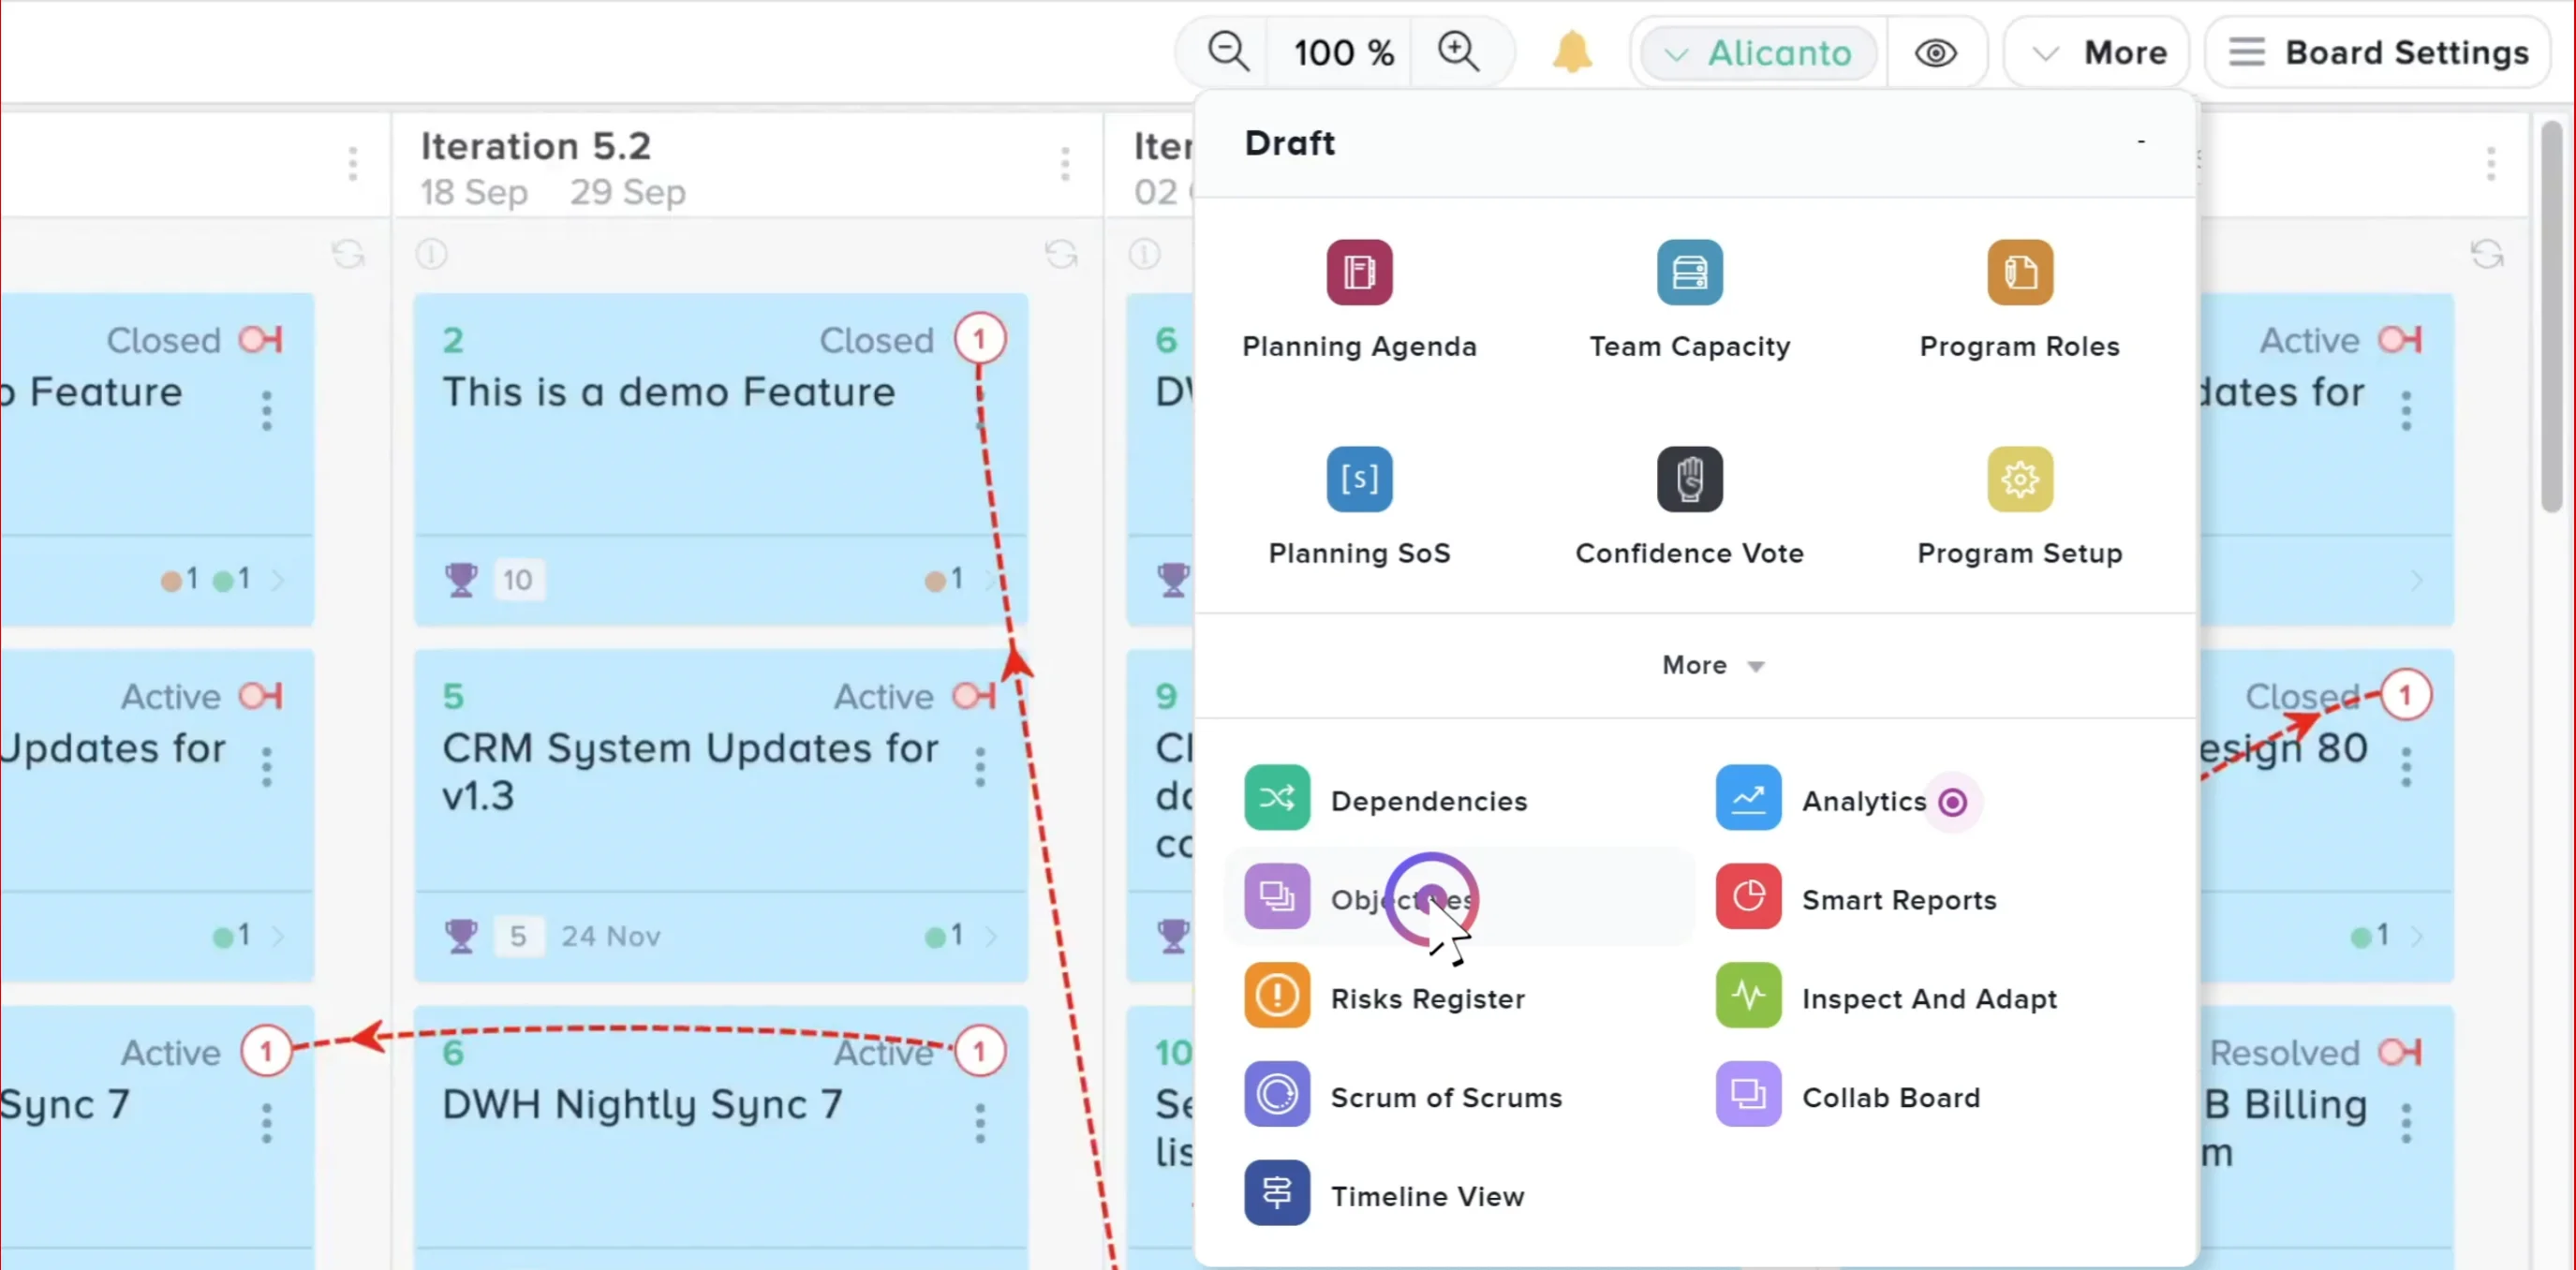The width and height of the screenshot is (2576, 1270).
Task: Click trophy icon on demo Feature card 2
Action: tap(461, 579)
